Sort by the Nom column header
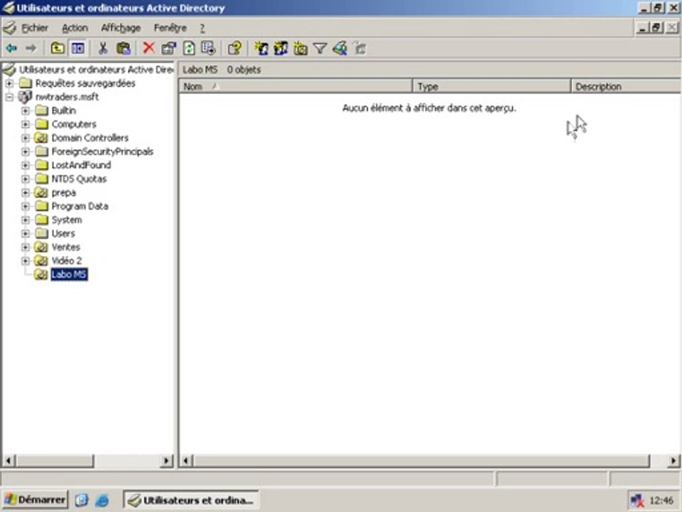Viewport: 682px width, 512px height. [296, 86]
